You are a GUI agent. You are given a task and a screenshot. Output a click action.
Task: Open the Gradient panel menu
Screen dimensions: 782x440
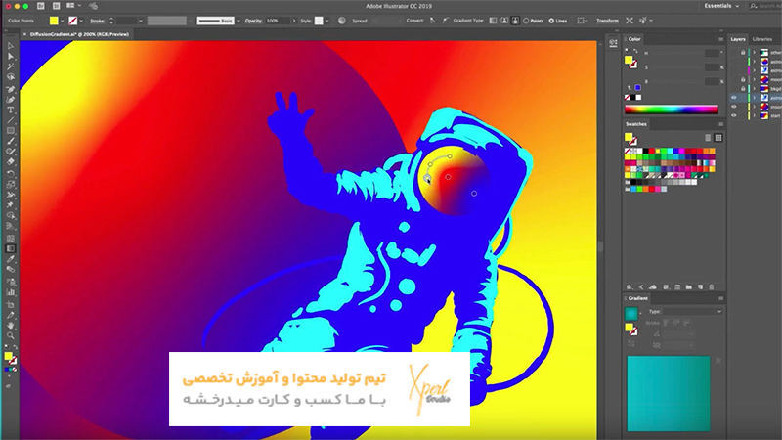[720, 298]
